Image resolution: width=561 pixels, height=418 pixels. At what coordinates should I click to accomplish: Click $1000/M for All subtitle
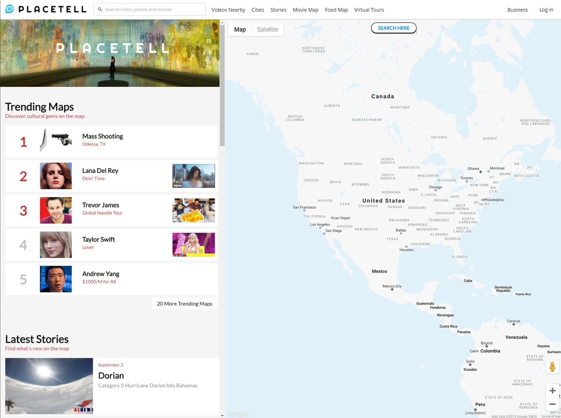coord(99,282)
